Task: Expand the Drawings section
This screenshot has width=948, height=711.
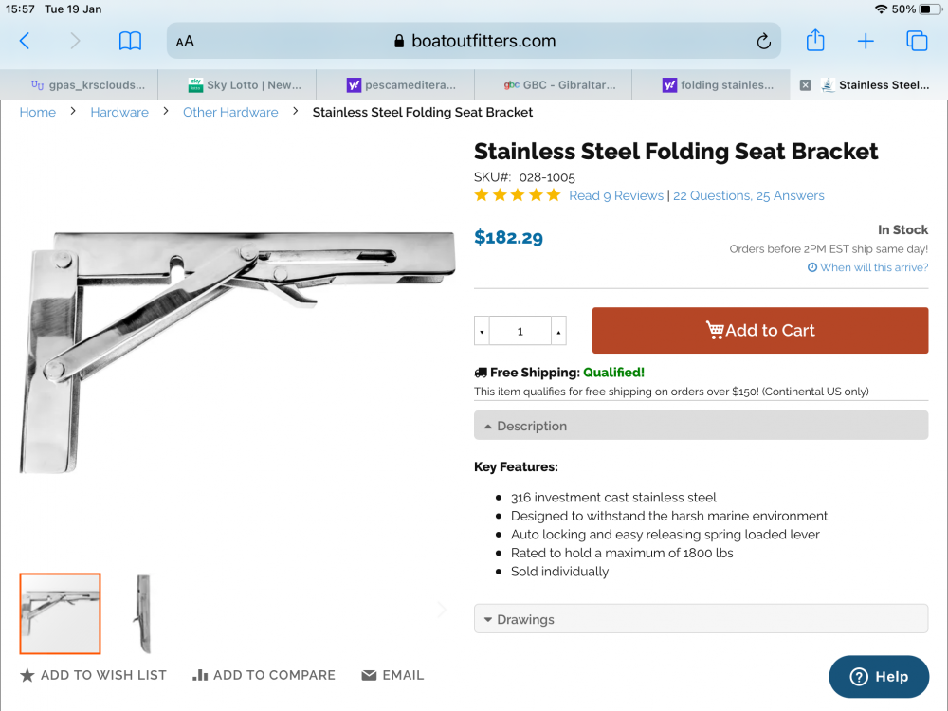Action: click(701, 619)
